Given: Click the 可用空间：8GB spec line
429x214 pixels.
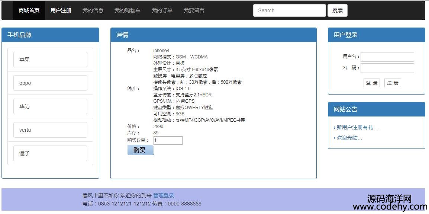Looking at the screenshot, I should [x=169, y=114].
